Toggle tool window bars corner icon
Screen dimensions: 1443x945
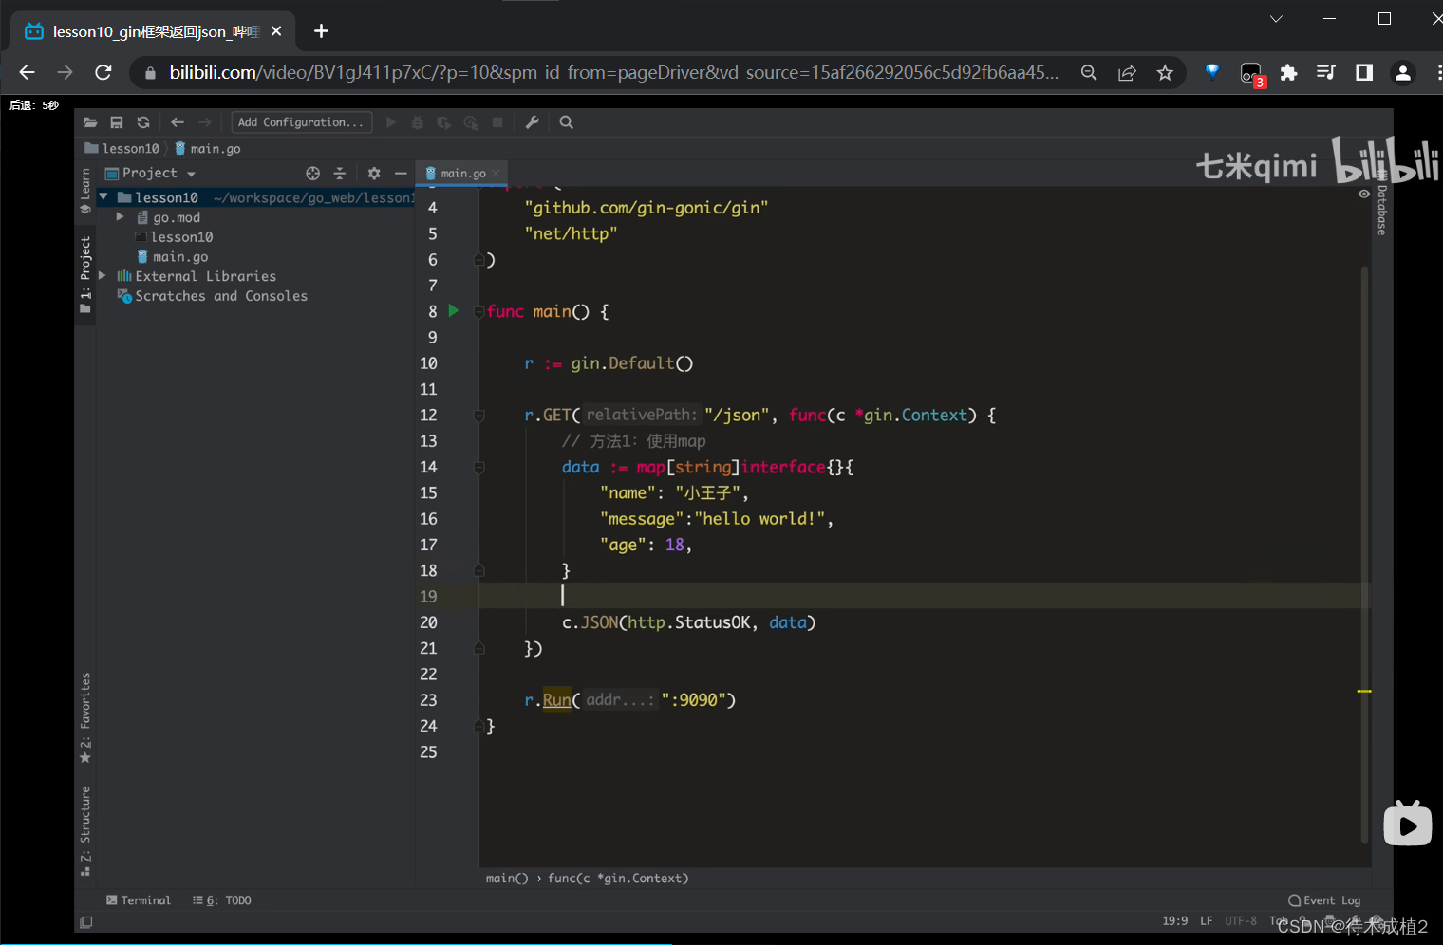click(86, 922)
